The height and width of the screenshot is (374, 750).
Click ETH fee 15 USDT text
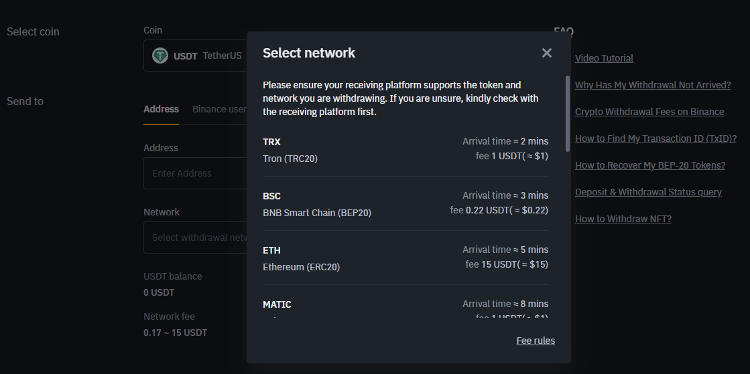pyautogui.click(x=507, y=264)
